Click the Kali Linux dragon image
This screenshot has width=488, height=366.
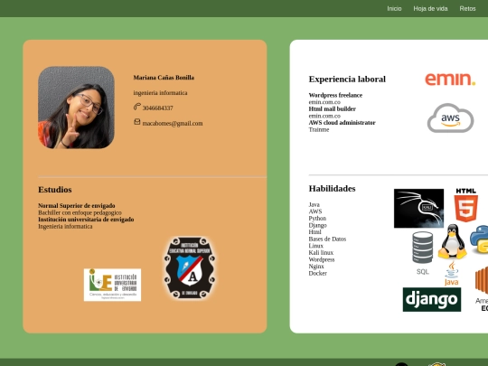(x=419, y=208)
